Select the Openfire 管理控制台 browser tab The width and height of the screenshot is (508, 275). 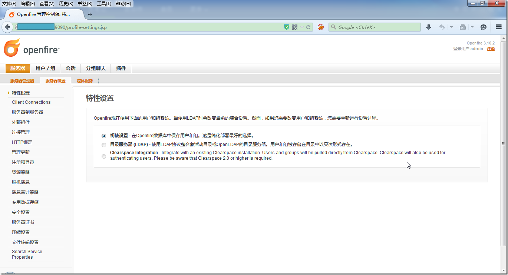[x=43, y=14]
